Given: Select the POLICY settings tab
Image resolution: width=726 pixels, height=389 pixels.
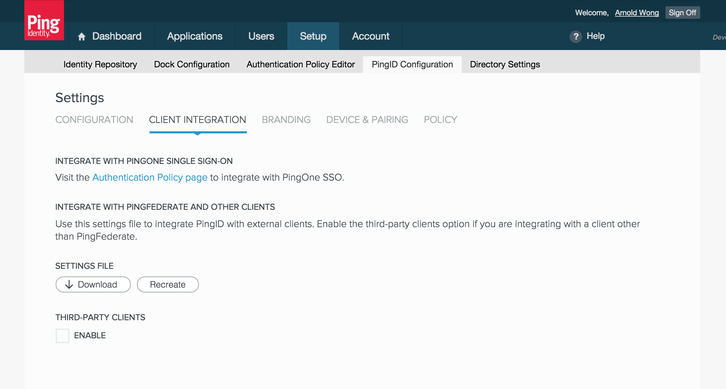Looking at the screenshot, I should tap(440, 120).
